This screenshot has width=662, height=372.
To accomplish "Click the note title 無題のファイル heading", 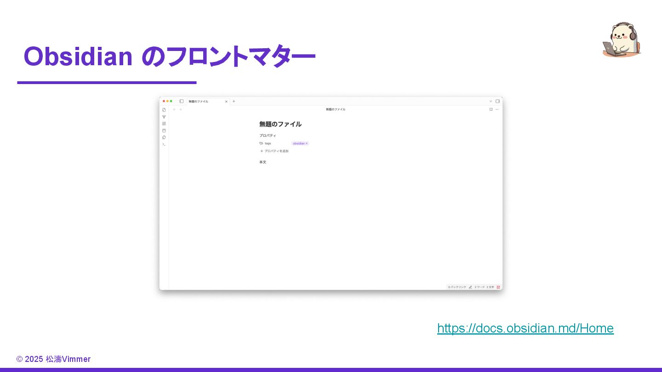I will pyautogui.click(x=280, y=124).
